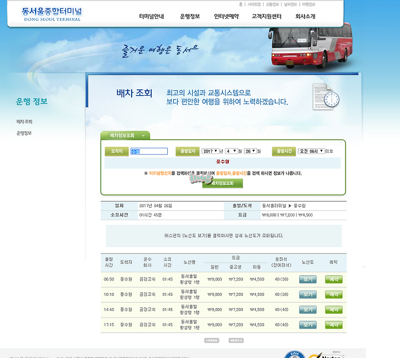View route map for 14:40 bus
Screen dimensions: 400x358
(308, 310)
